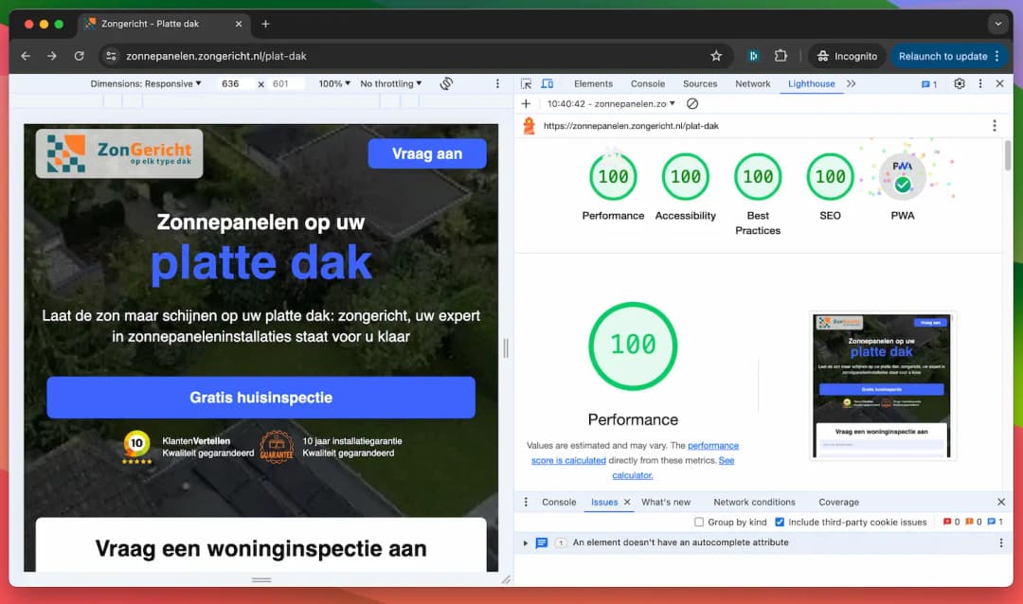Open the No throttling dropdown
The width and height of the screenshot is (1023, 604).
[x=392, y=83]
